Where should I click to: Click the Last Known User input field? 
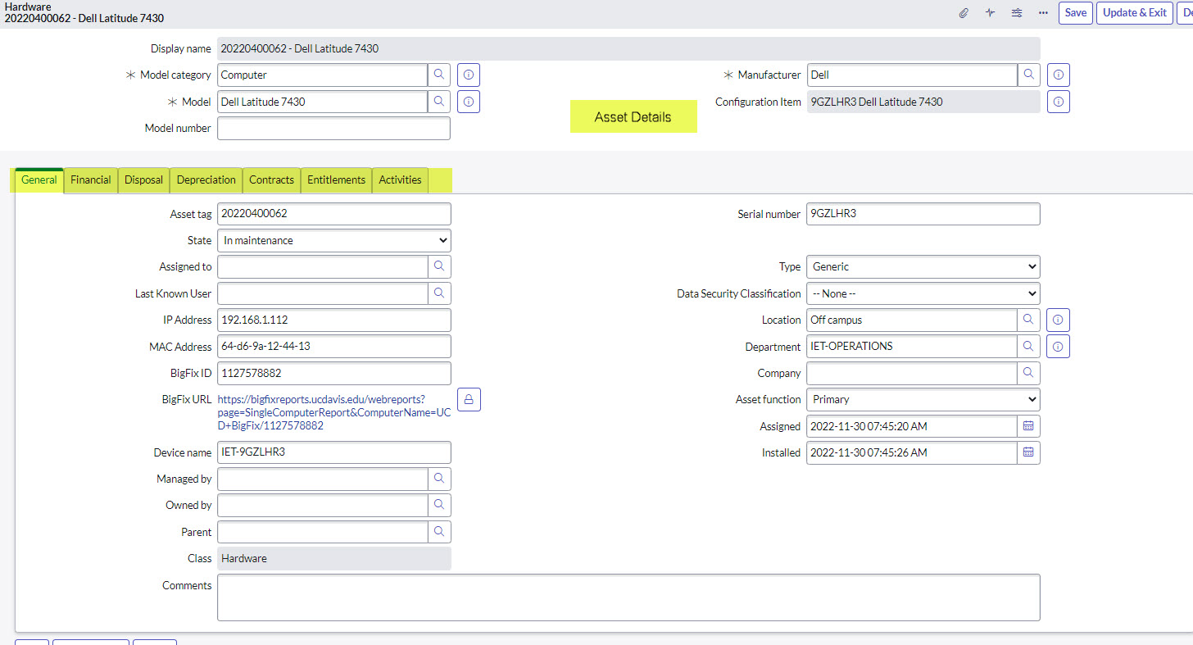(322, 293)
